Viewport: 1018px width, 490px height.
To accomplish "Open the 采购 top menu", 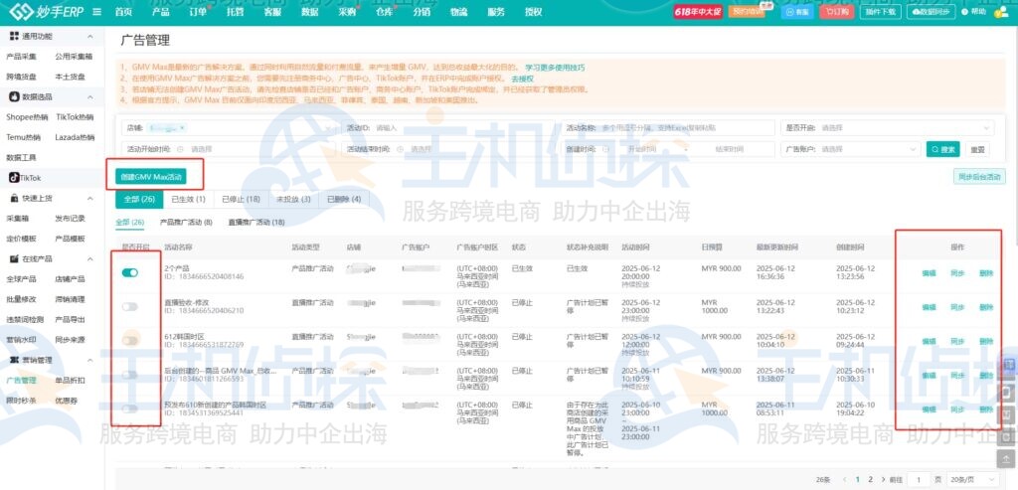I will click(347, 12).
